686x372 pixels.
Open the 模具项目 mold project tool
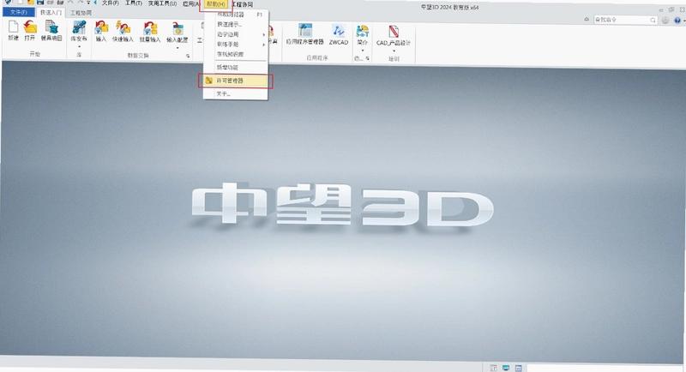(x=51, y=27)
